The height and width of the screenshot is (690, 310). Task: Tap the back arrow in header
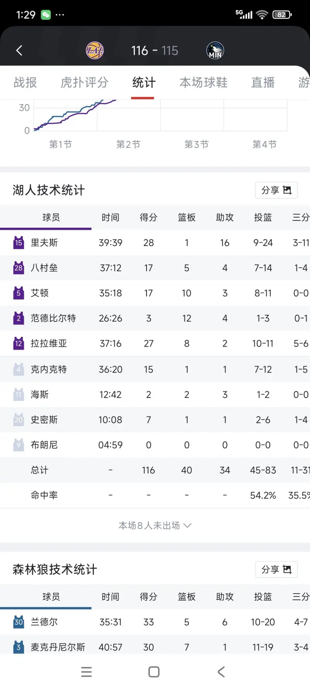click(x=19, y=50)
